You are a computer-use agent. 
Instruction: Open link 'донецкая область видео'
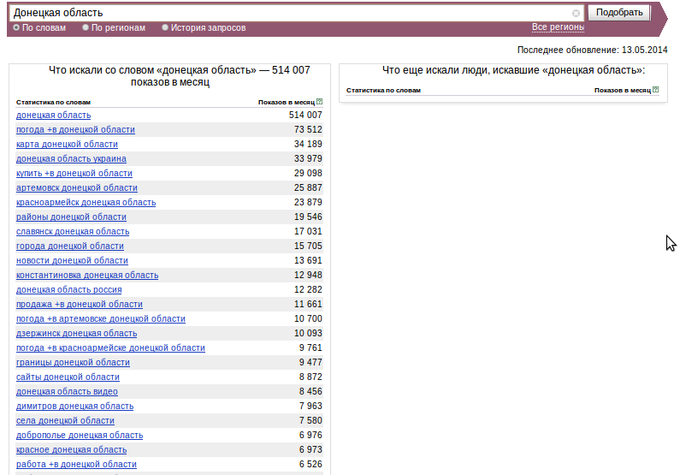click(67, 391)
